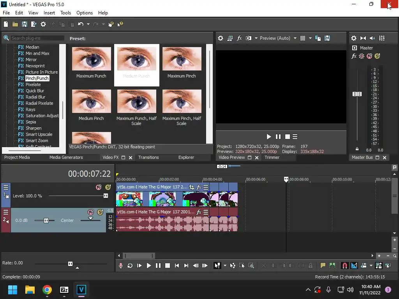Switch to the Trimmer tab
This screenshot has height=299, width=399.
pos(272,157)
